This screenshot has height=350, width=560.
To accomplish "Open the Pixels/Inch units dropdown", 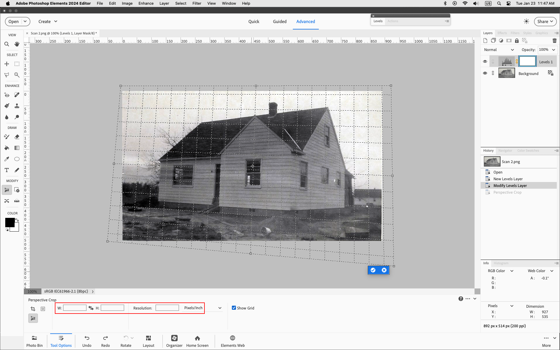I will (x=220, y=308).
